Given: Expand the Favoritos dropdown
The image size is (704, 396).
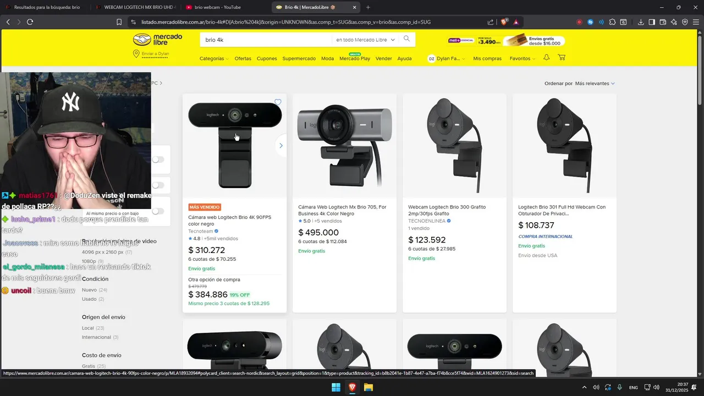Looking at the screenshot, I should coord(522,58).
